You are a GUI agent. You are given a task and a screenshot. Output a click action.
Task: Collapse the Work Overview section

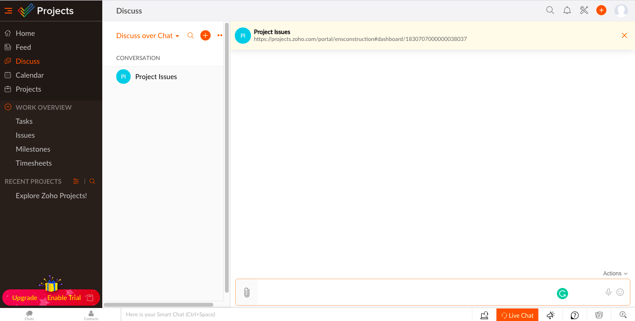click(7, 107)
